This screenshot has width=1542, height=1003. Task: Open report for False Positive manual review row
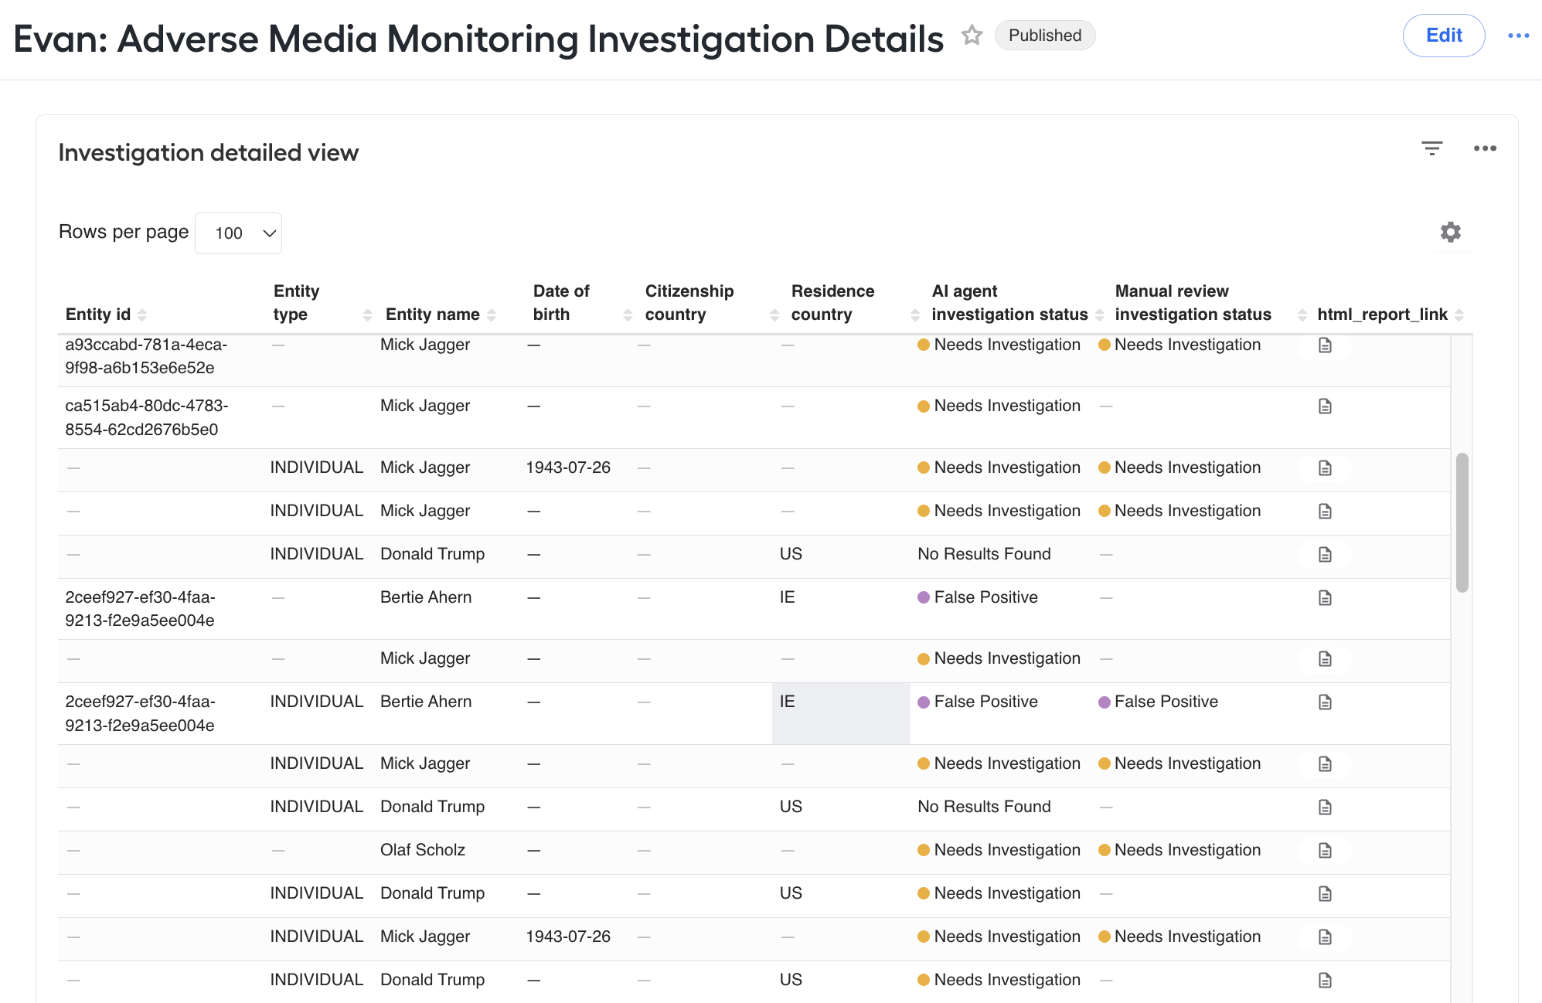pyautogui.click(x=1325, y=702)
